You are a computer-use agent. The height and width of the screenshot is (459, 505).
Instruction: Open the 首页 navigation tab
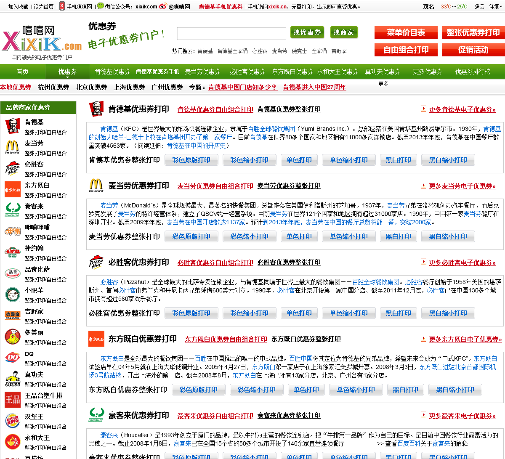(23, 72)
